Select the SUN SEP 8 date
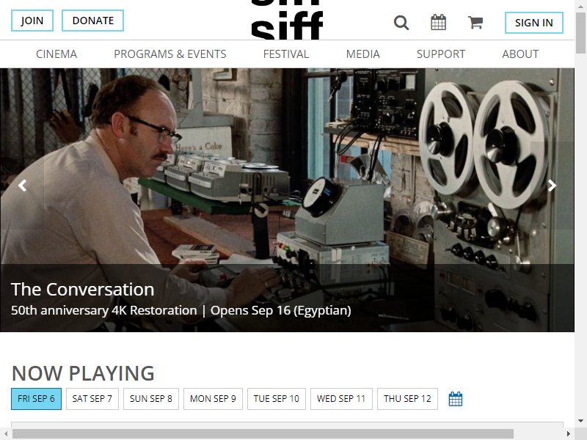 pyautogui.click(x=151, y=399)
